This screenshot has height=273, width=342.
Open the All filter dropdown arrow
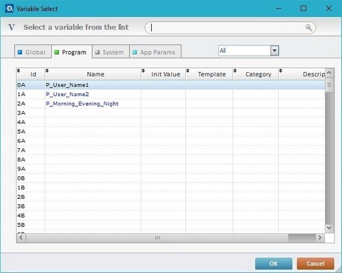click(275, 51)
